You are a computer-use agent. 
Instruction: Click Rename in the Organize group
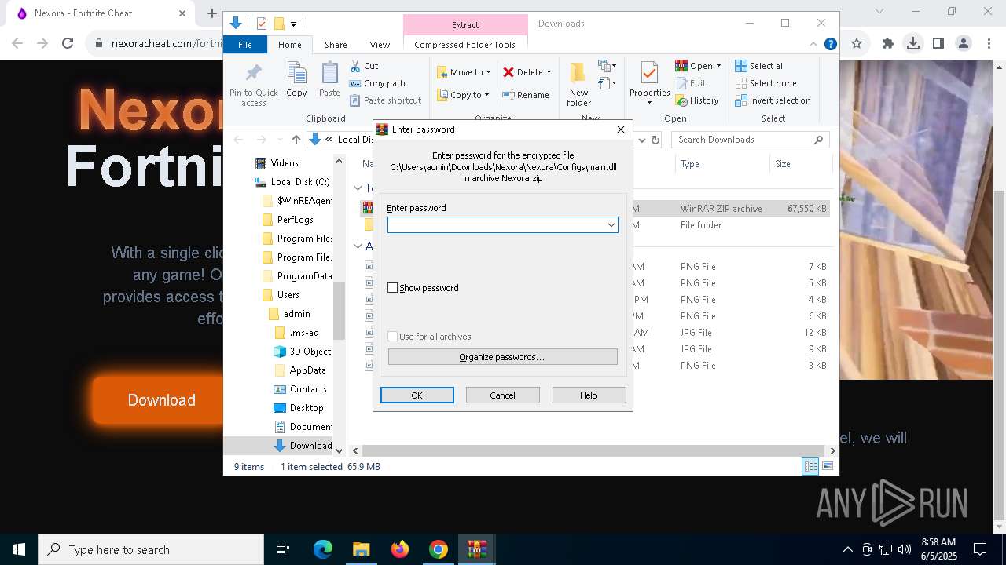pyautogui.click(x=526, y=95)
